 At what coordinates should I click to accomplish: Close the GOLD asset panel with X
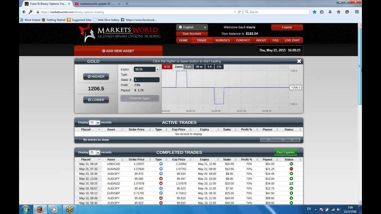pos(299,61)
